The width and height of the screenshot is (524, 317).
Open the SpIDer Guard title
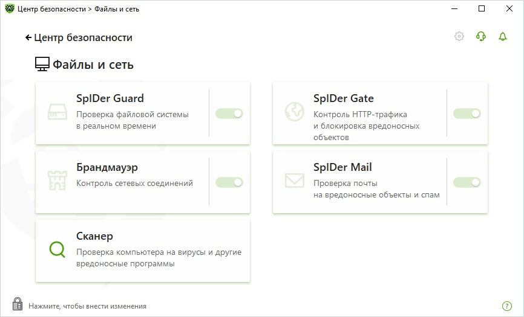point(110,98)
